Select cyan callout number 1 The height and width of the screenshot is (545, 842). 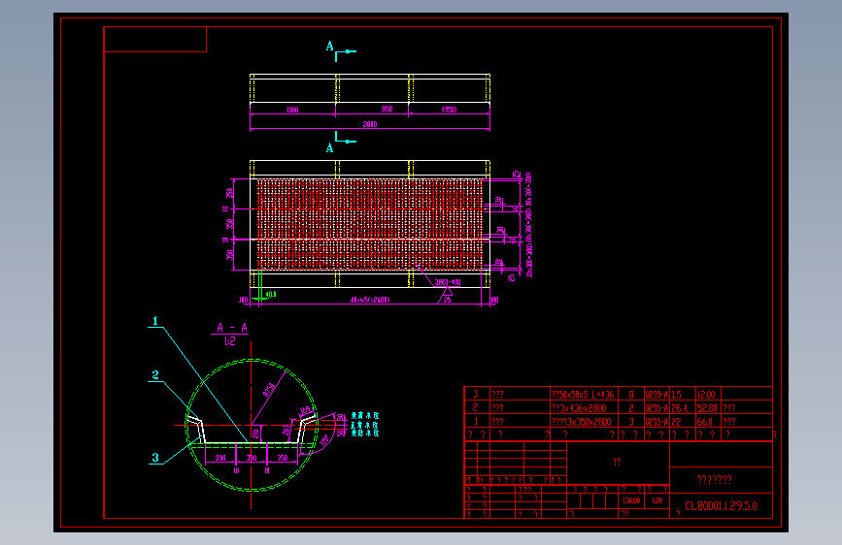point(155,321)
